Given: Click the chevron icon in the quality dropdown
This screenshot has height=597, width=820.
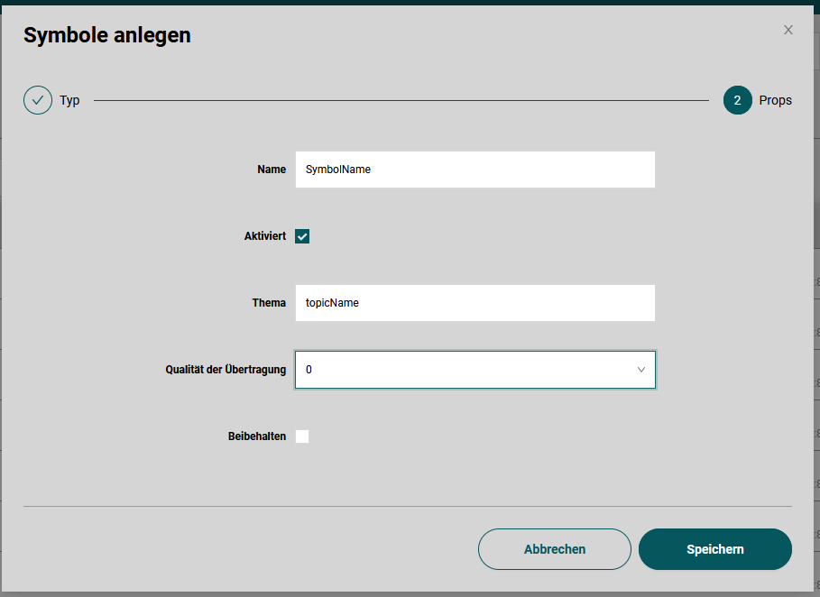Looking at the screenshot, I should (x=640, y=370).
